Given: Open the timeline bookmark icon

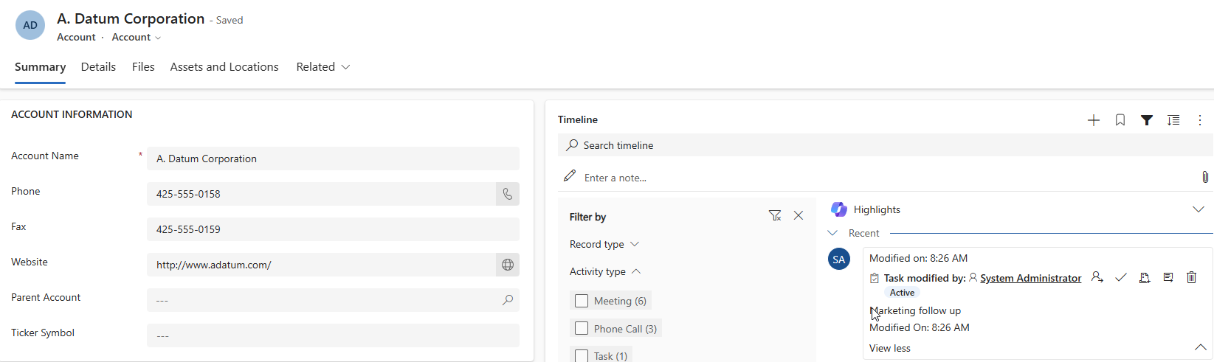Looking at the screenshot, I should [1120, 120].
